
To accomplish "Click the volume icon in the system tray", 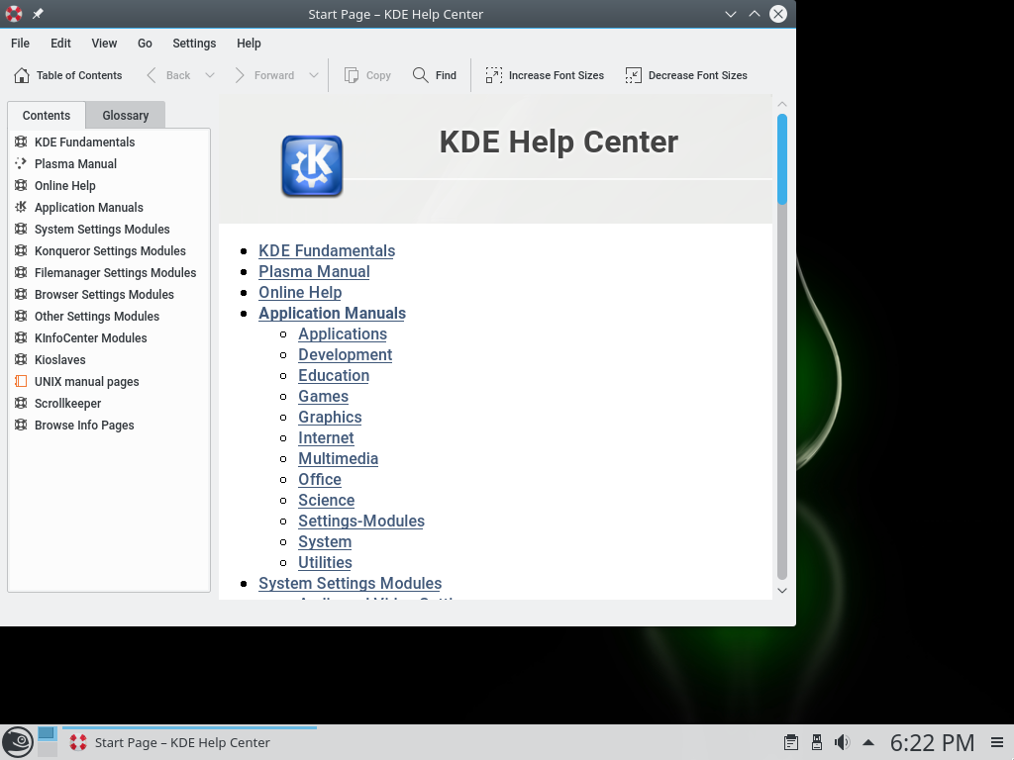I will coord(842,742).
